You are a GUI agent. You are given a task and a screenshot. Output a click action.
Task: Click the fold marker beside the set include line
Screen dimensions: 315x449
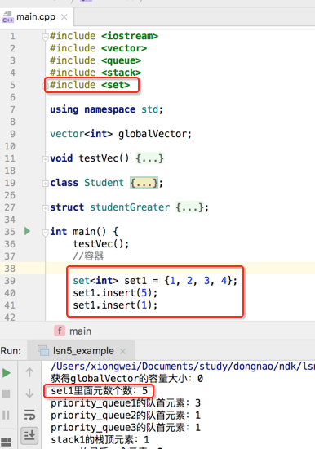coord(44,85)
